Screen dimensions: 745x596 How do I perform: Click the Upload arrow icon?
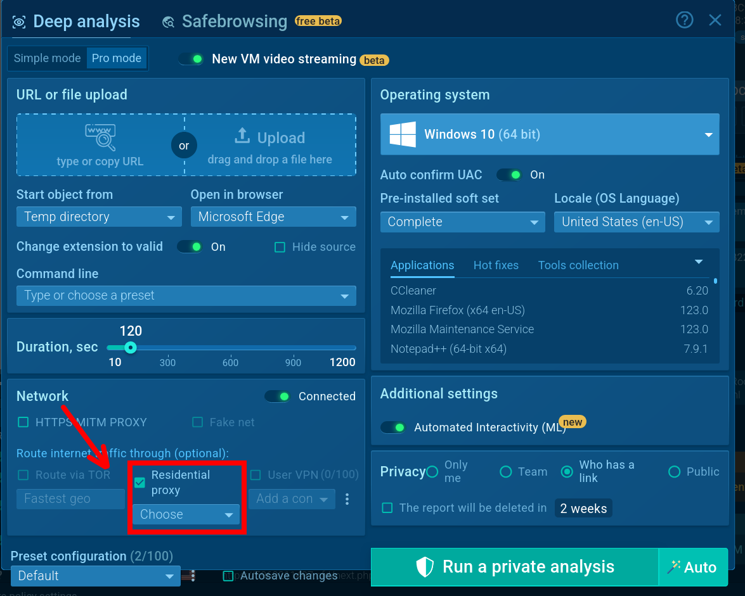click(242, 136)
